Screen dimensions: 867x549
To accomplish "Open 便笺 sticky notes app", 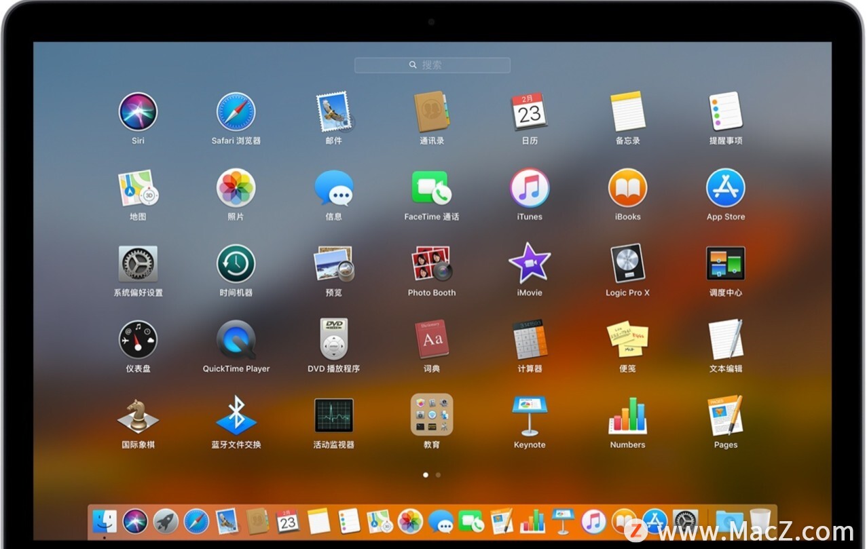I will tap(627, 340).
